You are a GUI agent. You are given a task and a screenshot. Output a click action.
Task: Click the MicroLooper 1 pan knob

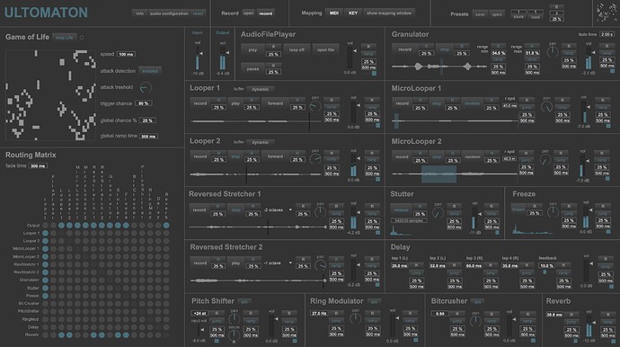pos(546,106)
